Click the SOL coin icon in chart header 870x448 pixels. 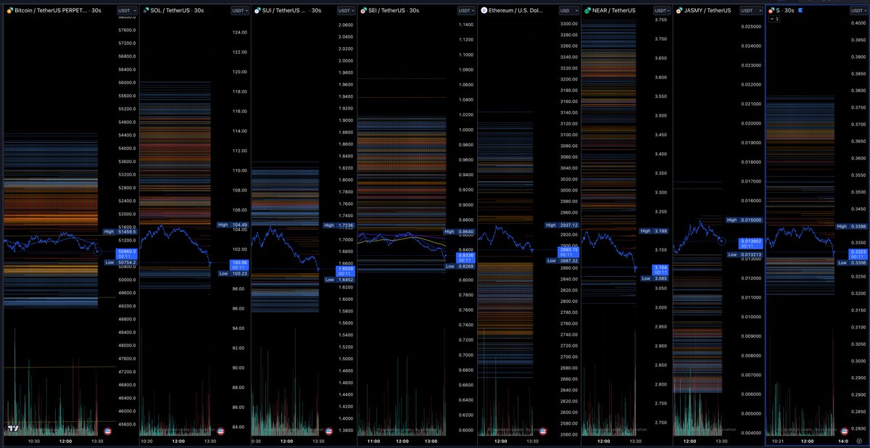tap(145, 11)
